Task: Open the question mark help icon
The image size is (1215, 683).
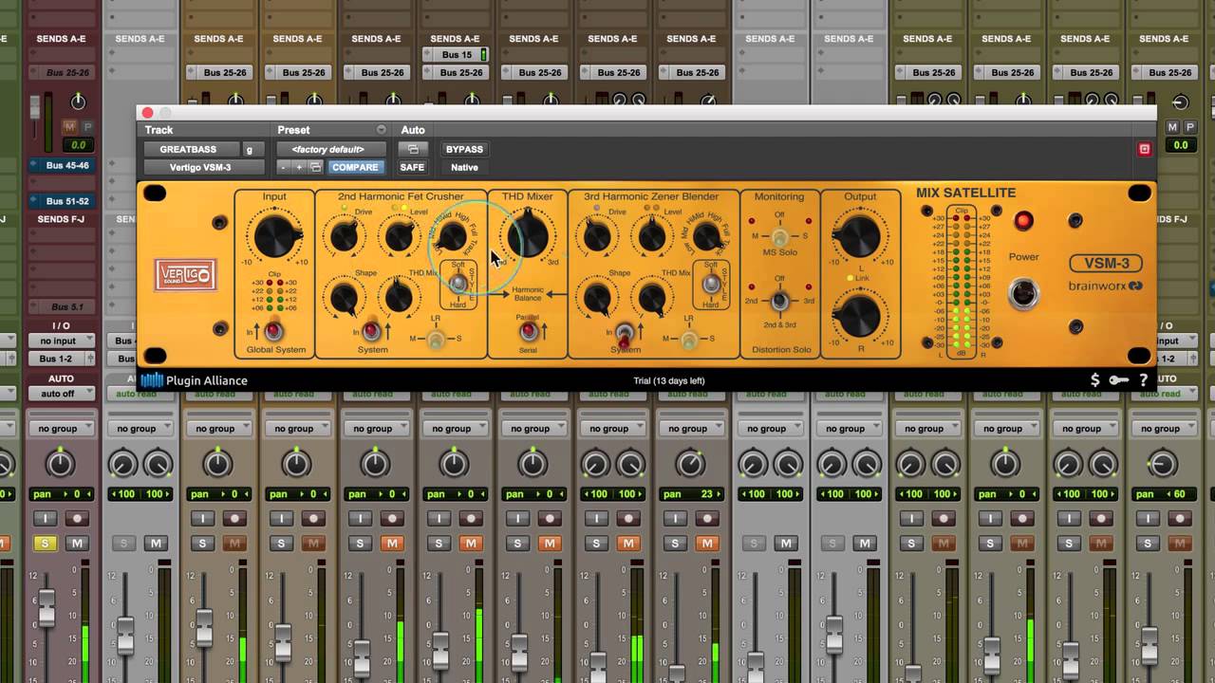Action: click(1144, 380)
